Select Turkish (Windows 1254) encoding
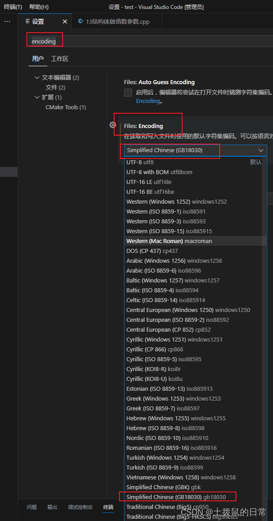 tap(195, 457)
